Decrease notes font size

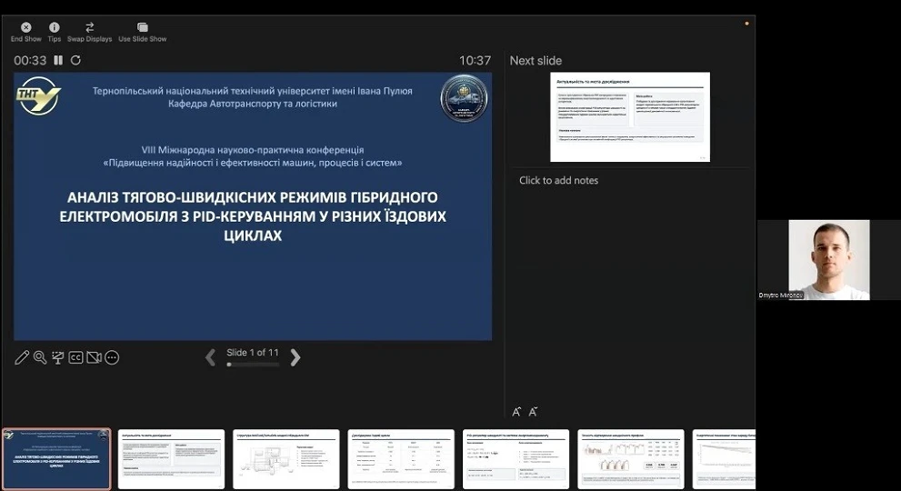533,412
